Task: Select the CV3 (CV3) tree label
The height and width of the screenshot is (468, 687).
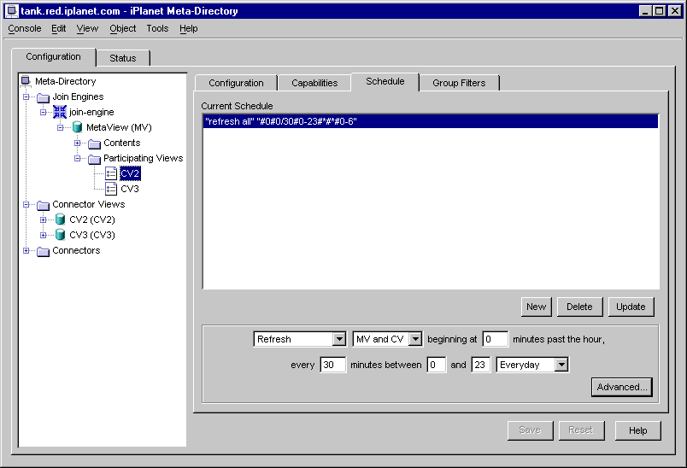Action: [92, 235]
